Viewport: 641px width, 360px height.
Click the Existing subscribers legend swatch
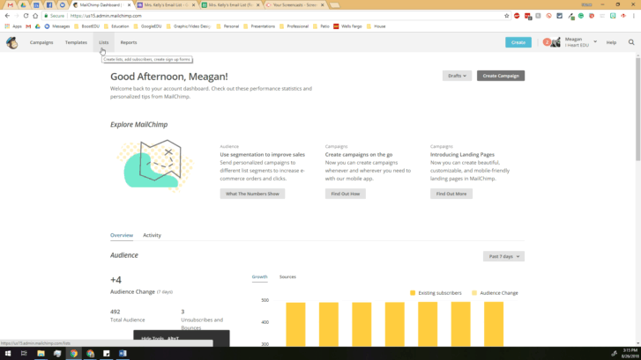tap(413, 293)
